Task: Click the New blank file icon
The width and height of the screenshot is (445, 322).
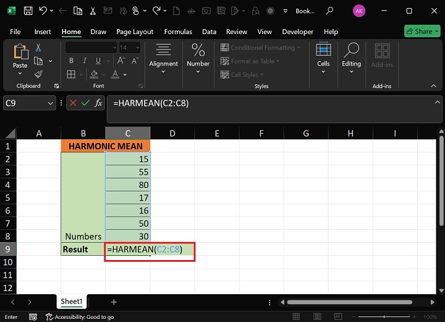Action: tap(176, 11)
